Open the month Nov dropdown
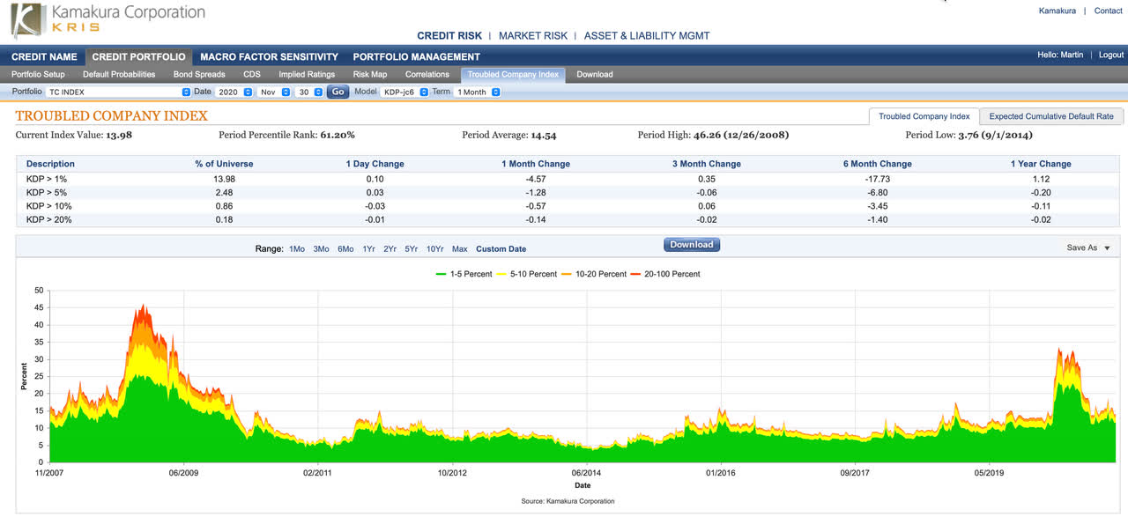 pos(274,92)
